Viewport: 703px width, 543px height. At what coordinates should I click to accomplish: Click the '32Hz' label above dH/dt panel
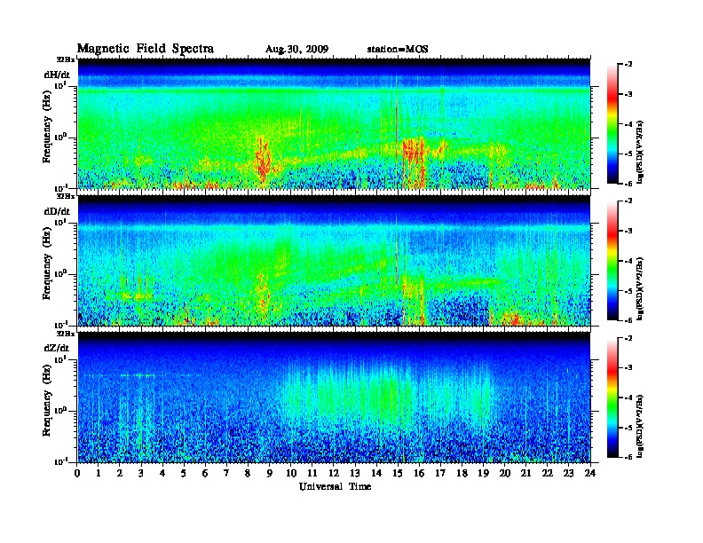[x=66, y=59]
